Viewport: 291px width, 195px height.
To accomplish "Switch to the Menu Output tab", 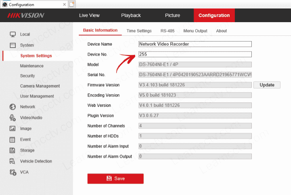I will 195,31.
